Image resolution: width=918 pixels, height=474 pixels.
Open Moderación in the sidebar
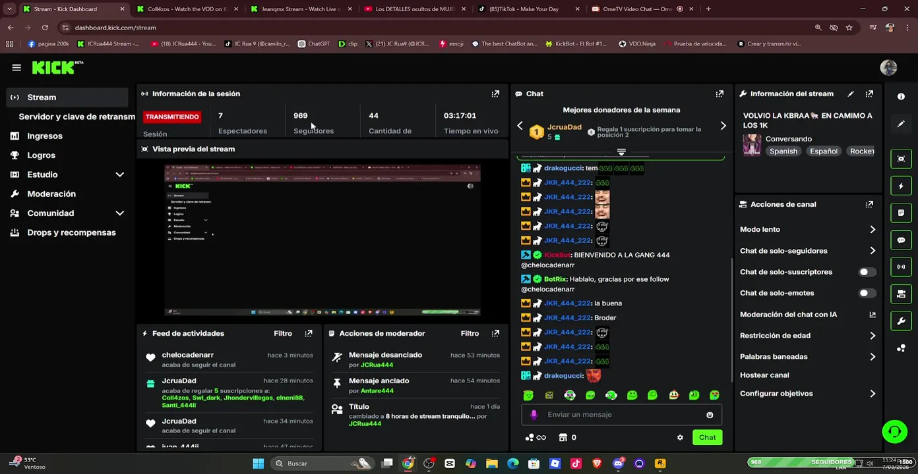pos(51,194)
